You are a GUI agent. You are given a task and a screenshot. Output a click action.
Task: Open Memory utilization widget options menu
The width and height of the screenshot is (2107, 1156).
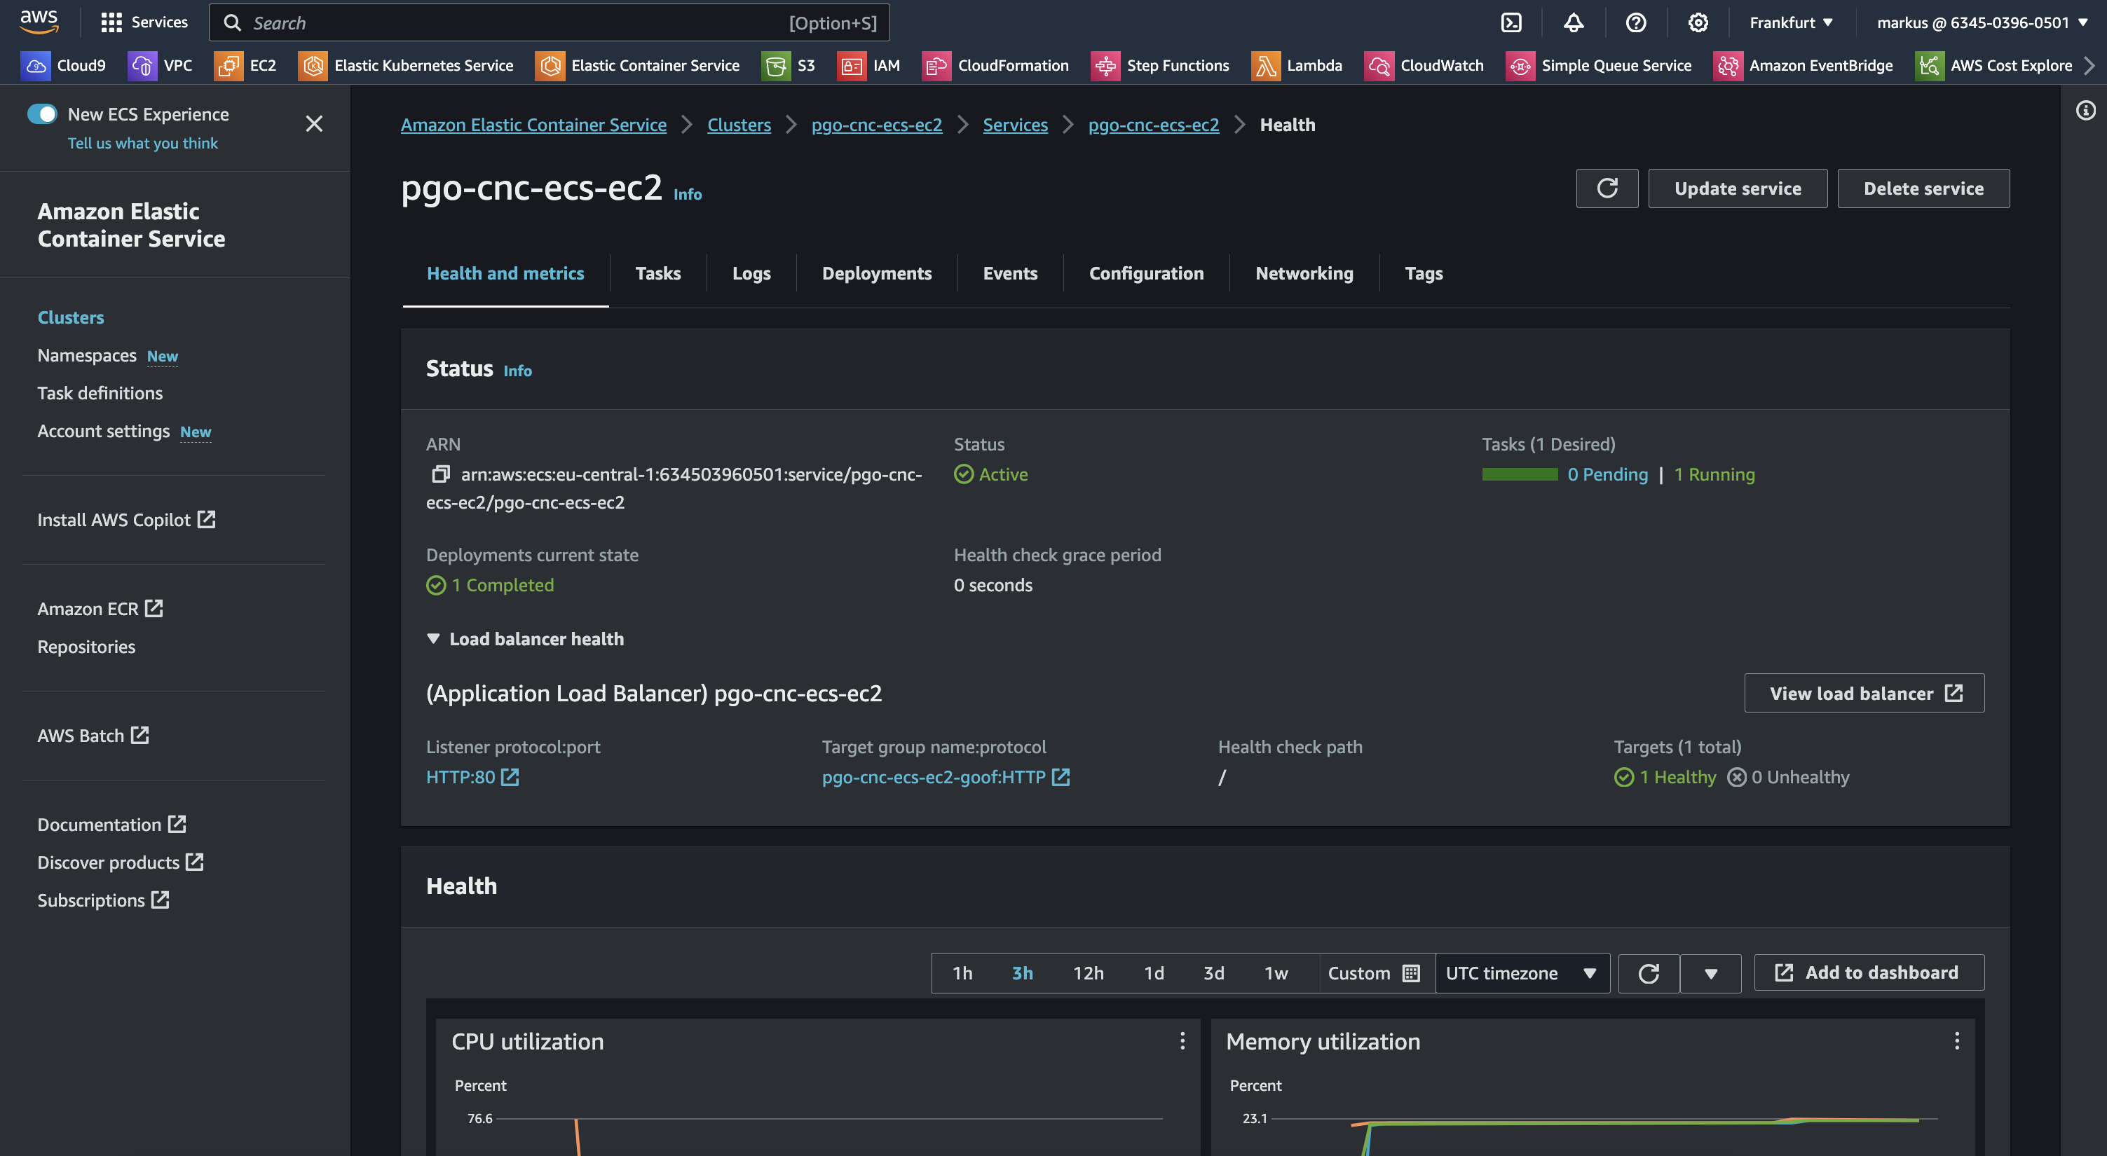[x=1956, y=1040]
